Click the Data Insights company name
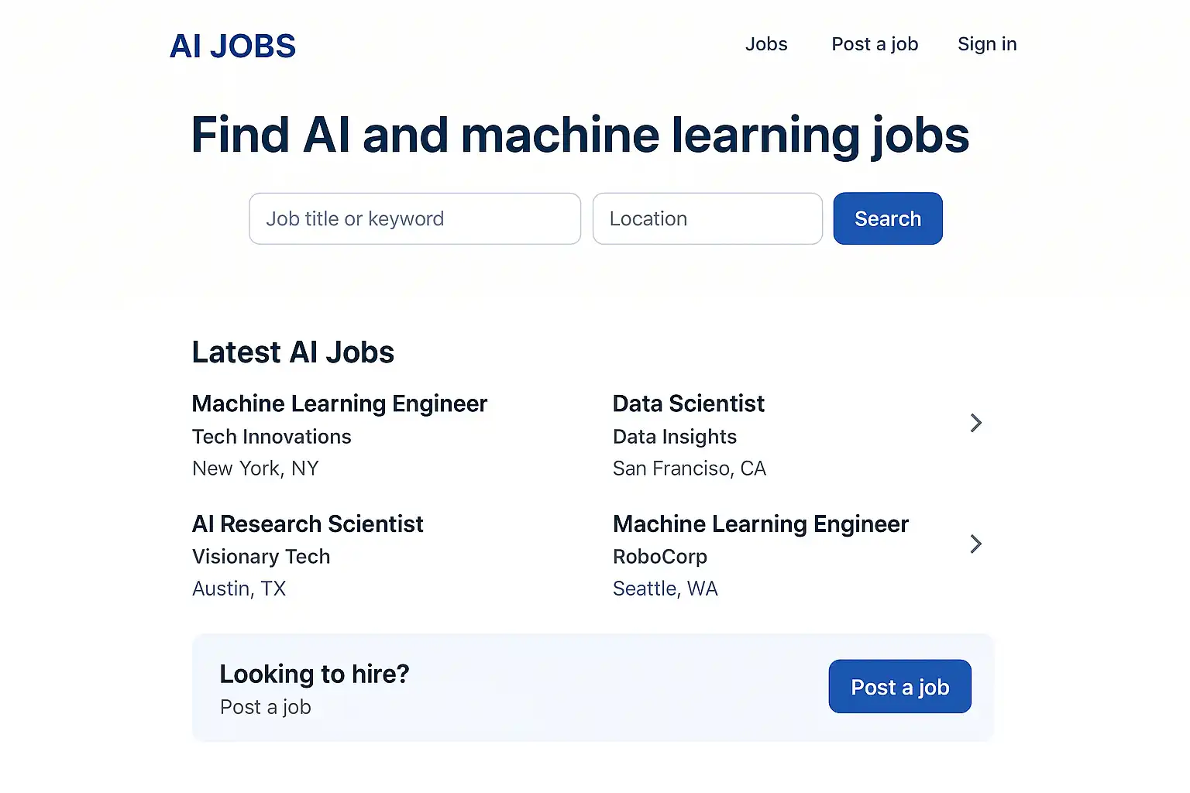 tap(674, 437)
